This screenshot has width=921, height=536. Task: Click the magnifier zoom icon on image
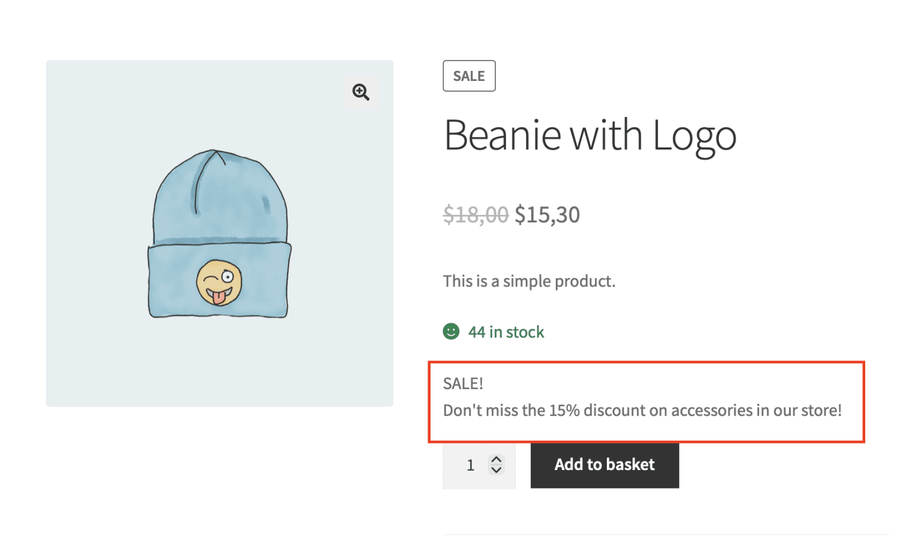pyautogui.click(x=361, y=92)
